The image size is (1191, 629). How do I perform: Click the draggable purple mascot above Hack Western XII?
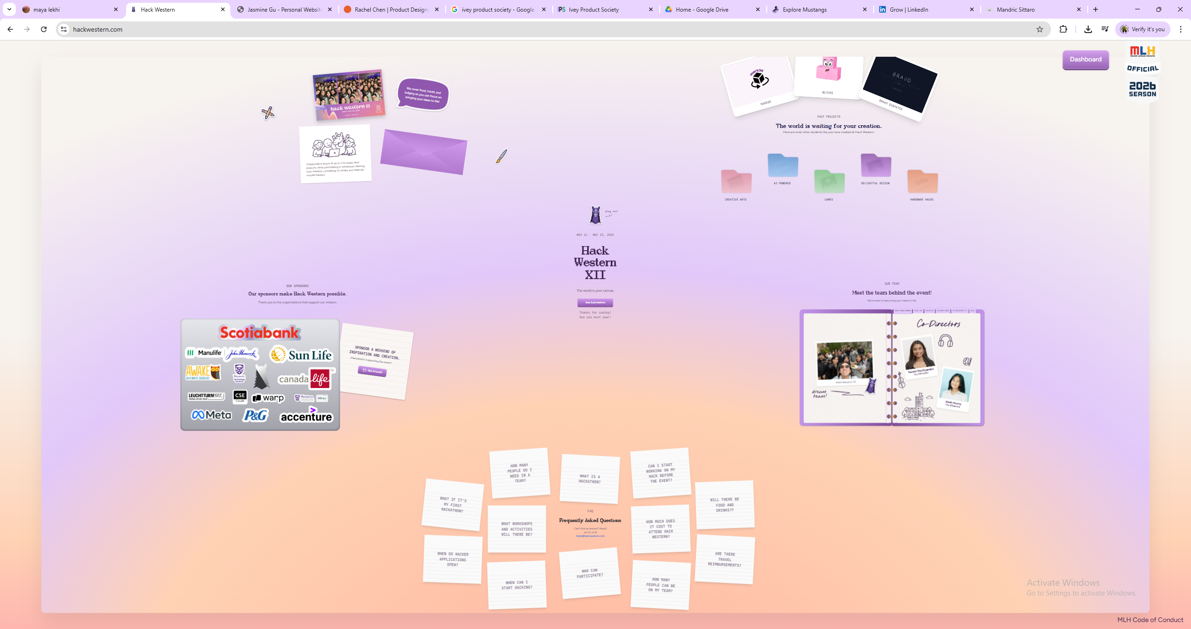[596, 215]
